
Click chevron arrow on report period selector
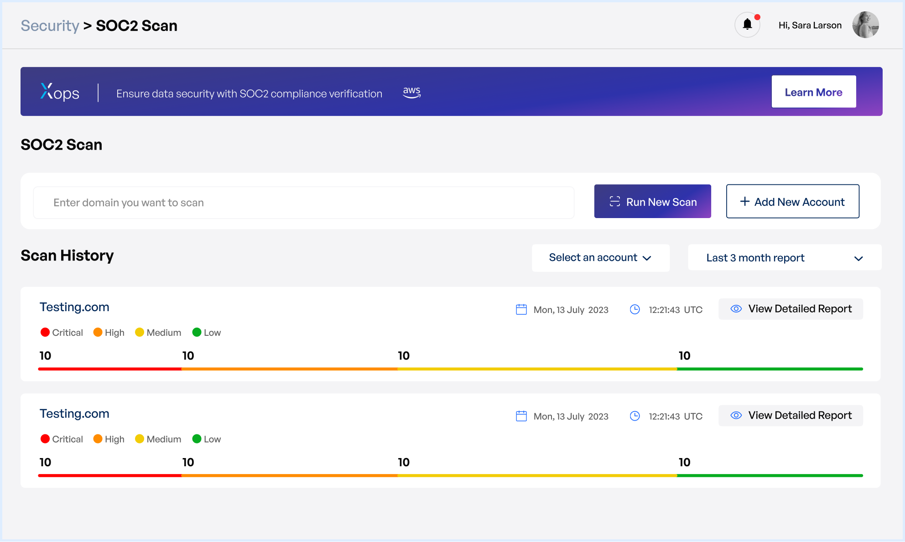[x=858, y=259]
